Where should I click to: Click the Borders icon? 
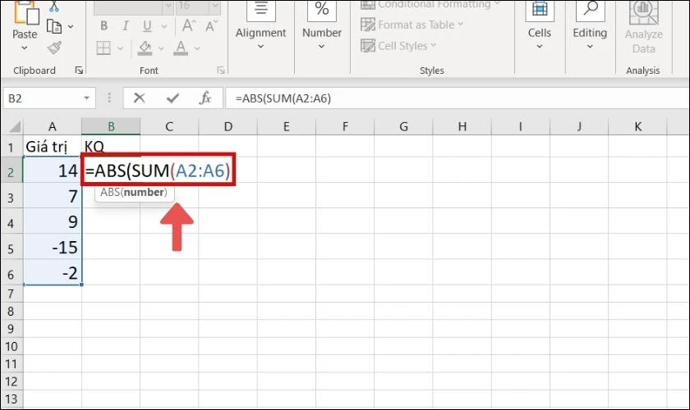[103, 48]
